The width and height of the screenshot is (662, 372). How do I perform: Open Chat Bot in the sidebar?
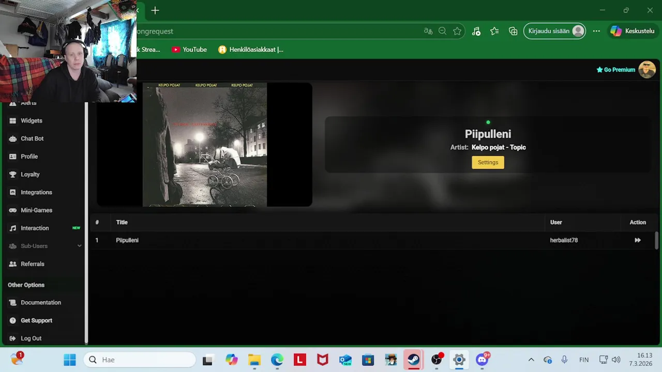[32, 138]
